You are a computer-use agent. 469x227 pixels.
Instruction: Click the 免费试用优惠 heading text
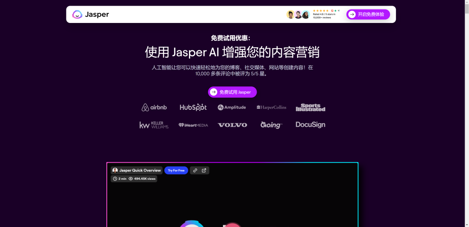pyautogui.click(x=231, y=38)
